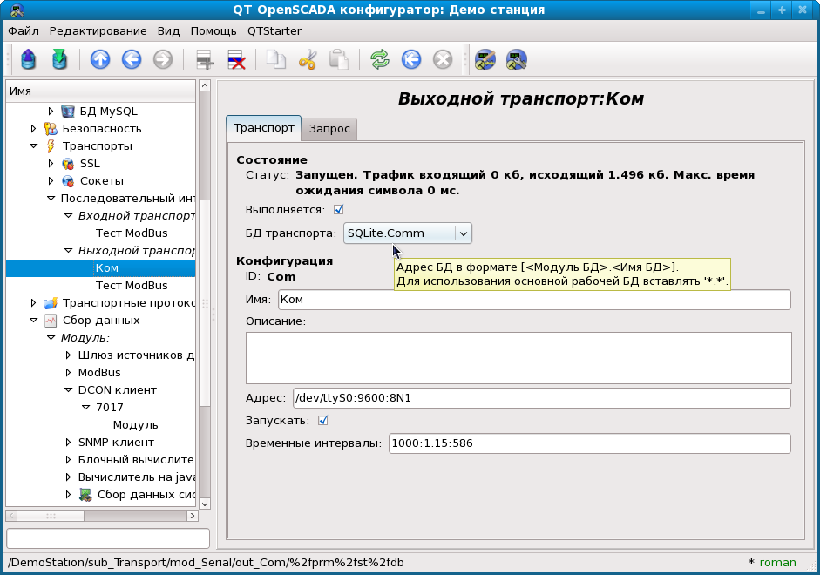Click the load from database toolbar icon
The width and height of the screenshot is (820, 575).
[29, 59]
